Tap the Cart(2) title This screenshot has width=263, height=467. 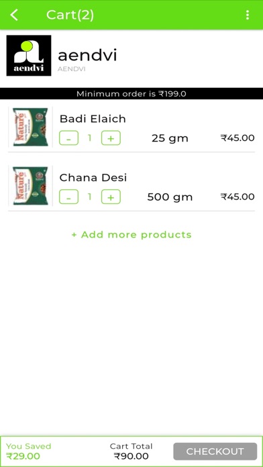point(70,15)
